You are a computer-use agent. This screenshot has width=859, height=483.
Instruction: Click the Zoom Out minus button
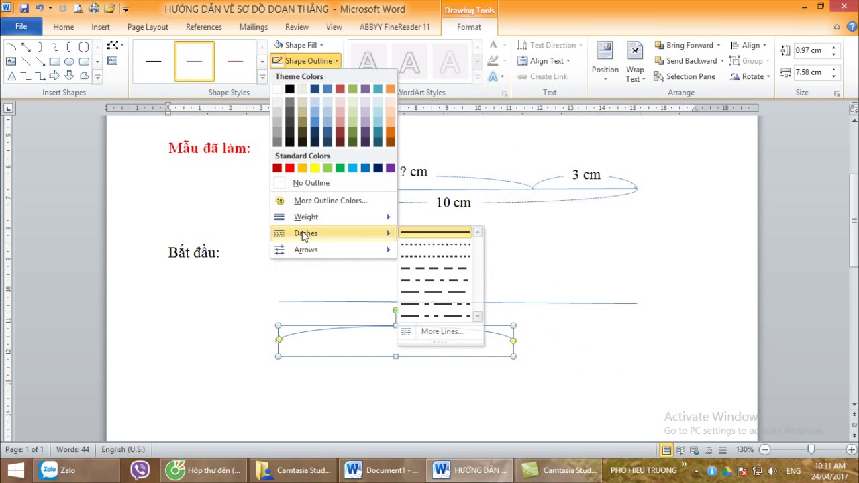(x=764, y=449)
